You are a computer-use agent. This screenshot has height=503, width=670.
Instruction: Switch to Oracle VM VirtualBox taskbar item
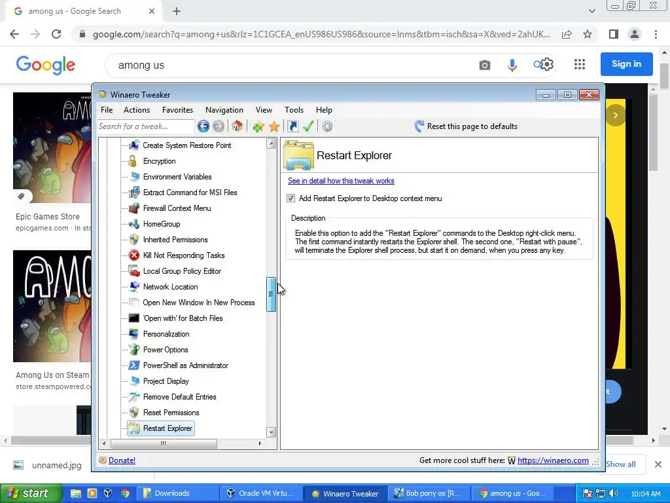[262, 493]
